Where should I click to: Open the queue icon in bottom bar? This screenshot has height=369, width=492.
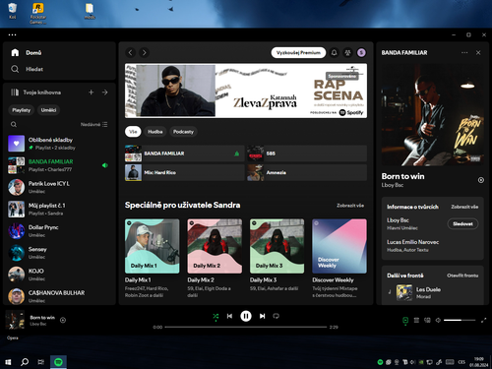tap(416, 320)
